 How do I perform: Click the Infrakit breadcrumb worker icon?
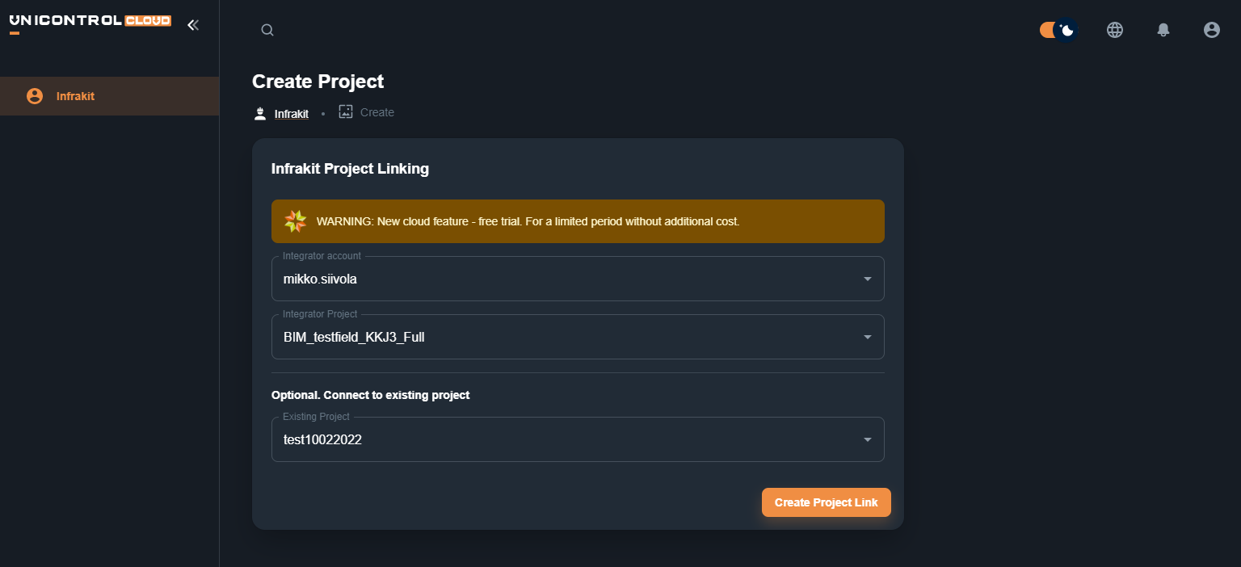260,114
